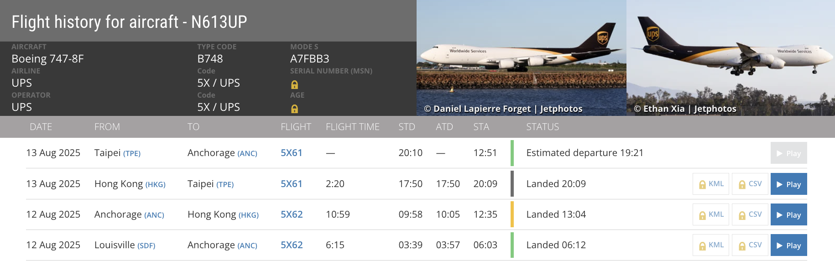The image size is (835, 261).
Task: Open flight 5X61 from Taipei to Anchorage
Action: (x=292, y=153)
